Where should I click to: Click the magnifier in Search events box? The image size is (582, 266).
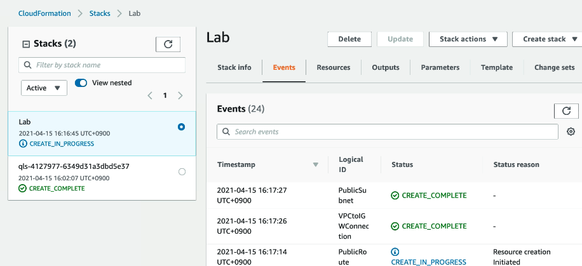point(226,131)
